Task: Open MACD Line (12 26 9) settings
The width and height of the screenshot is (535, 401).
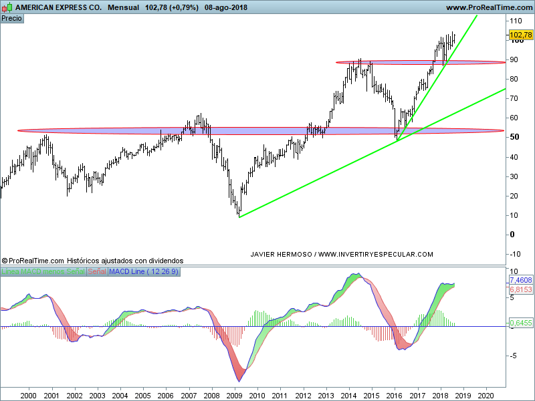Action: click(143, 272)
